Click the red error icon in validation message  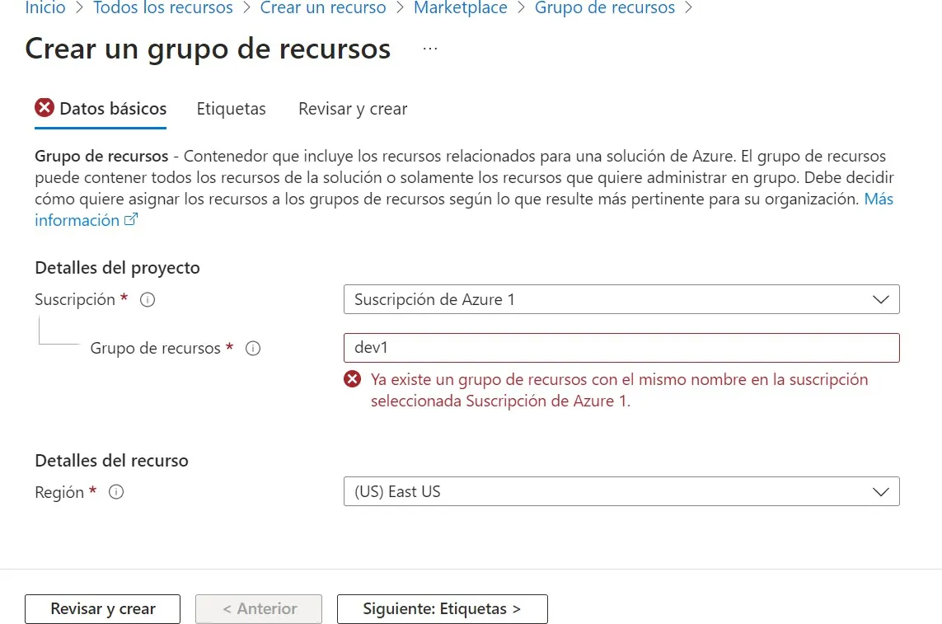352,379
